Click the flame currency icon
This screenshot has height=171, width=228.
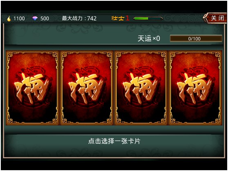9,19
